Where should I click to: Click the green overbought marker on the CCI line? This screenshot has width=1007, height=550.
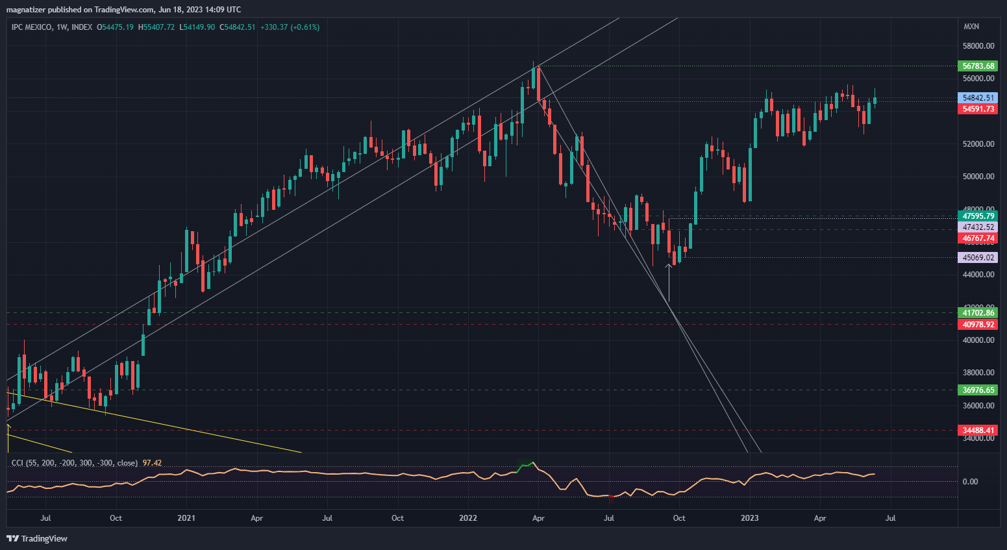click(x=526, y=465)
